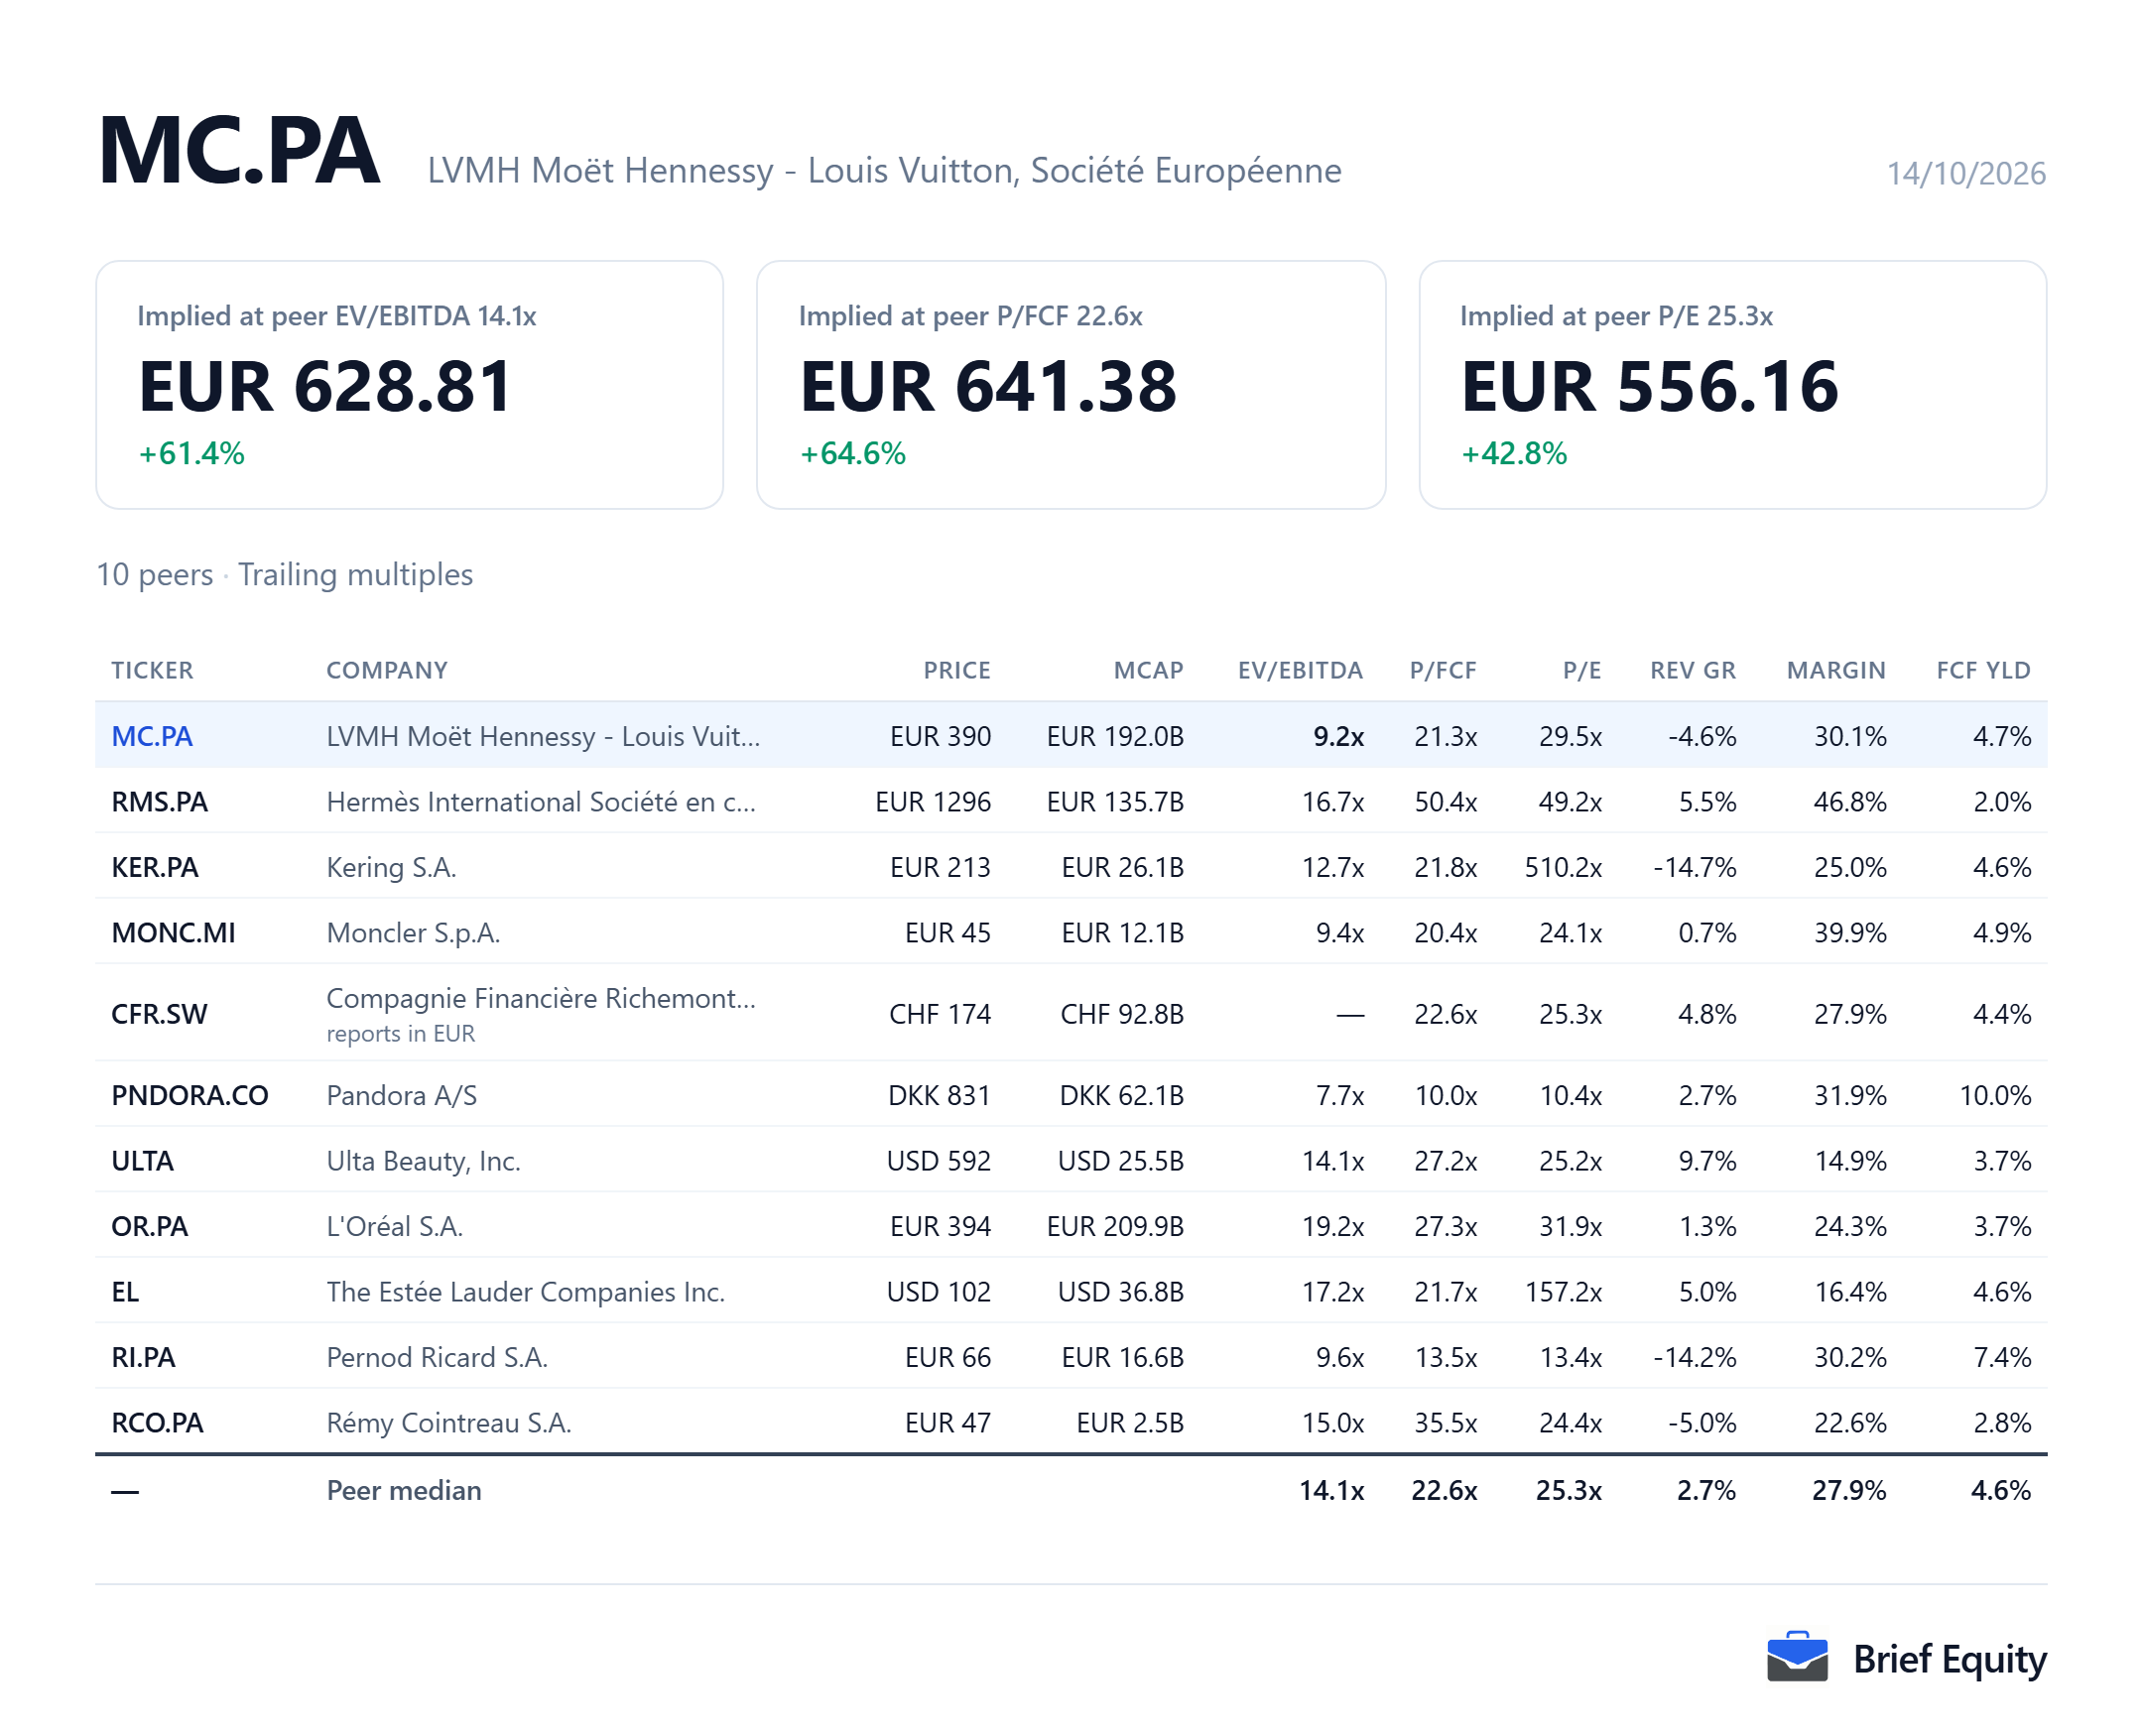Select the PNDORA.CO ticker
This screenshot has height=1736, width=2143.
coord(190,1095)
